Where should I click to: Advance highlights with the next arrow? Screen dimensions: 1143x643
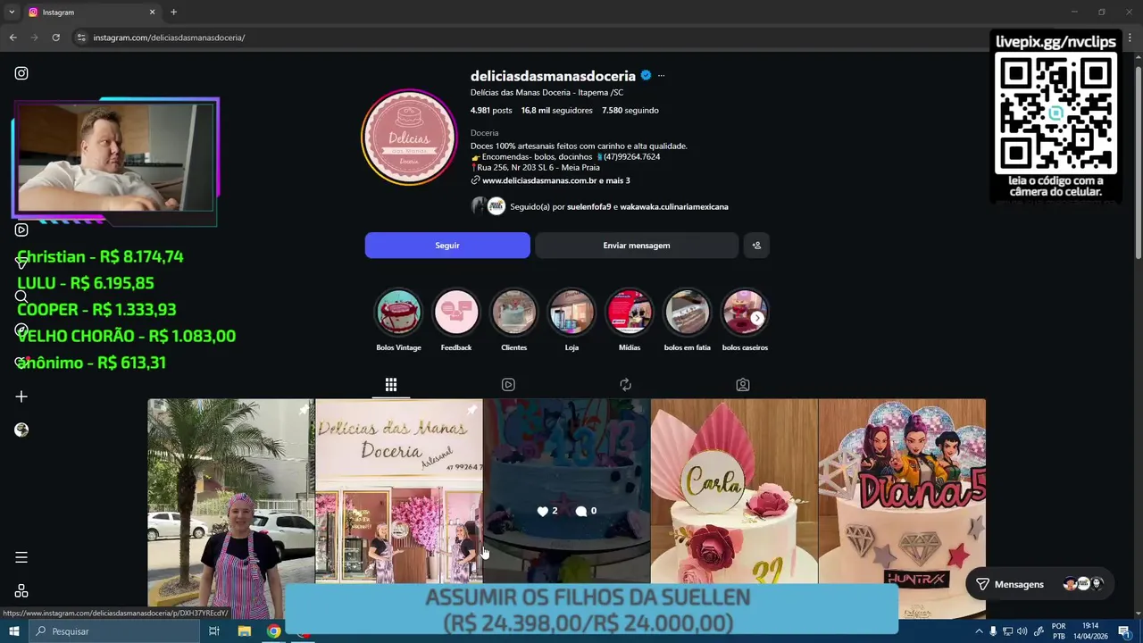point(757,318)
